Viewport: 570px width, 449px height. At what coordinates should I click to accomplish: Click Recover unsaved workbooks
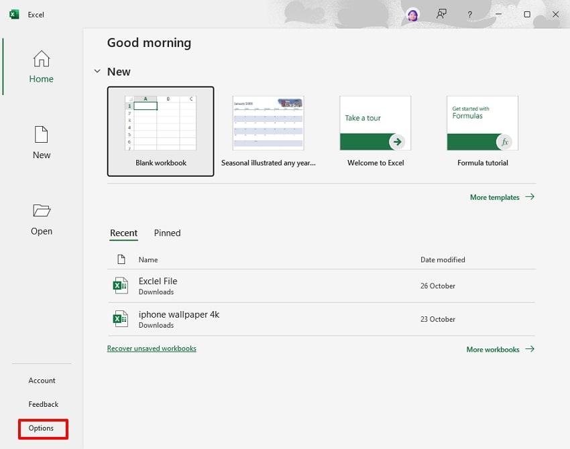click(152, 348)
